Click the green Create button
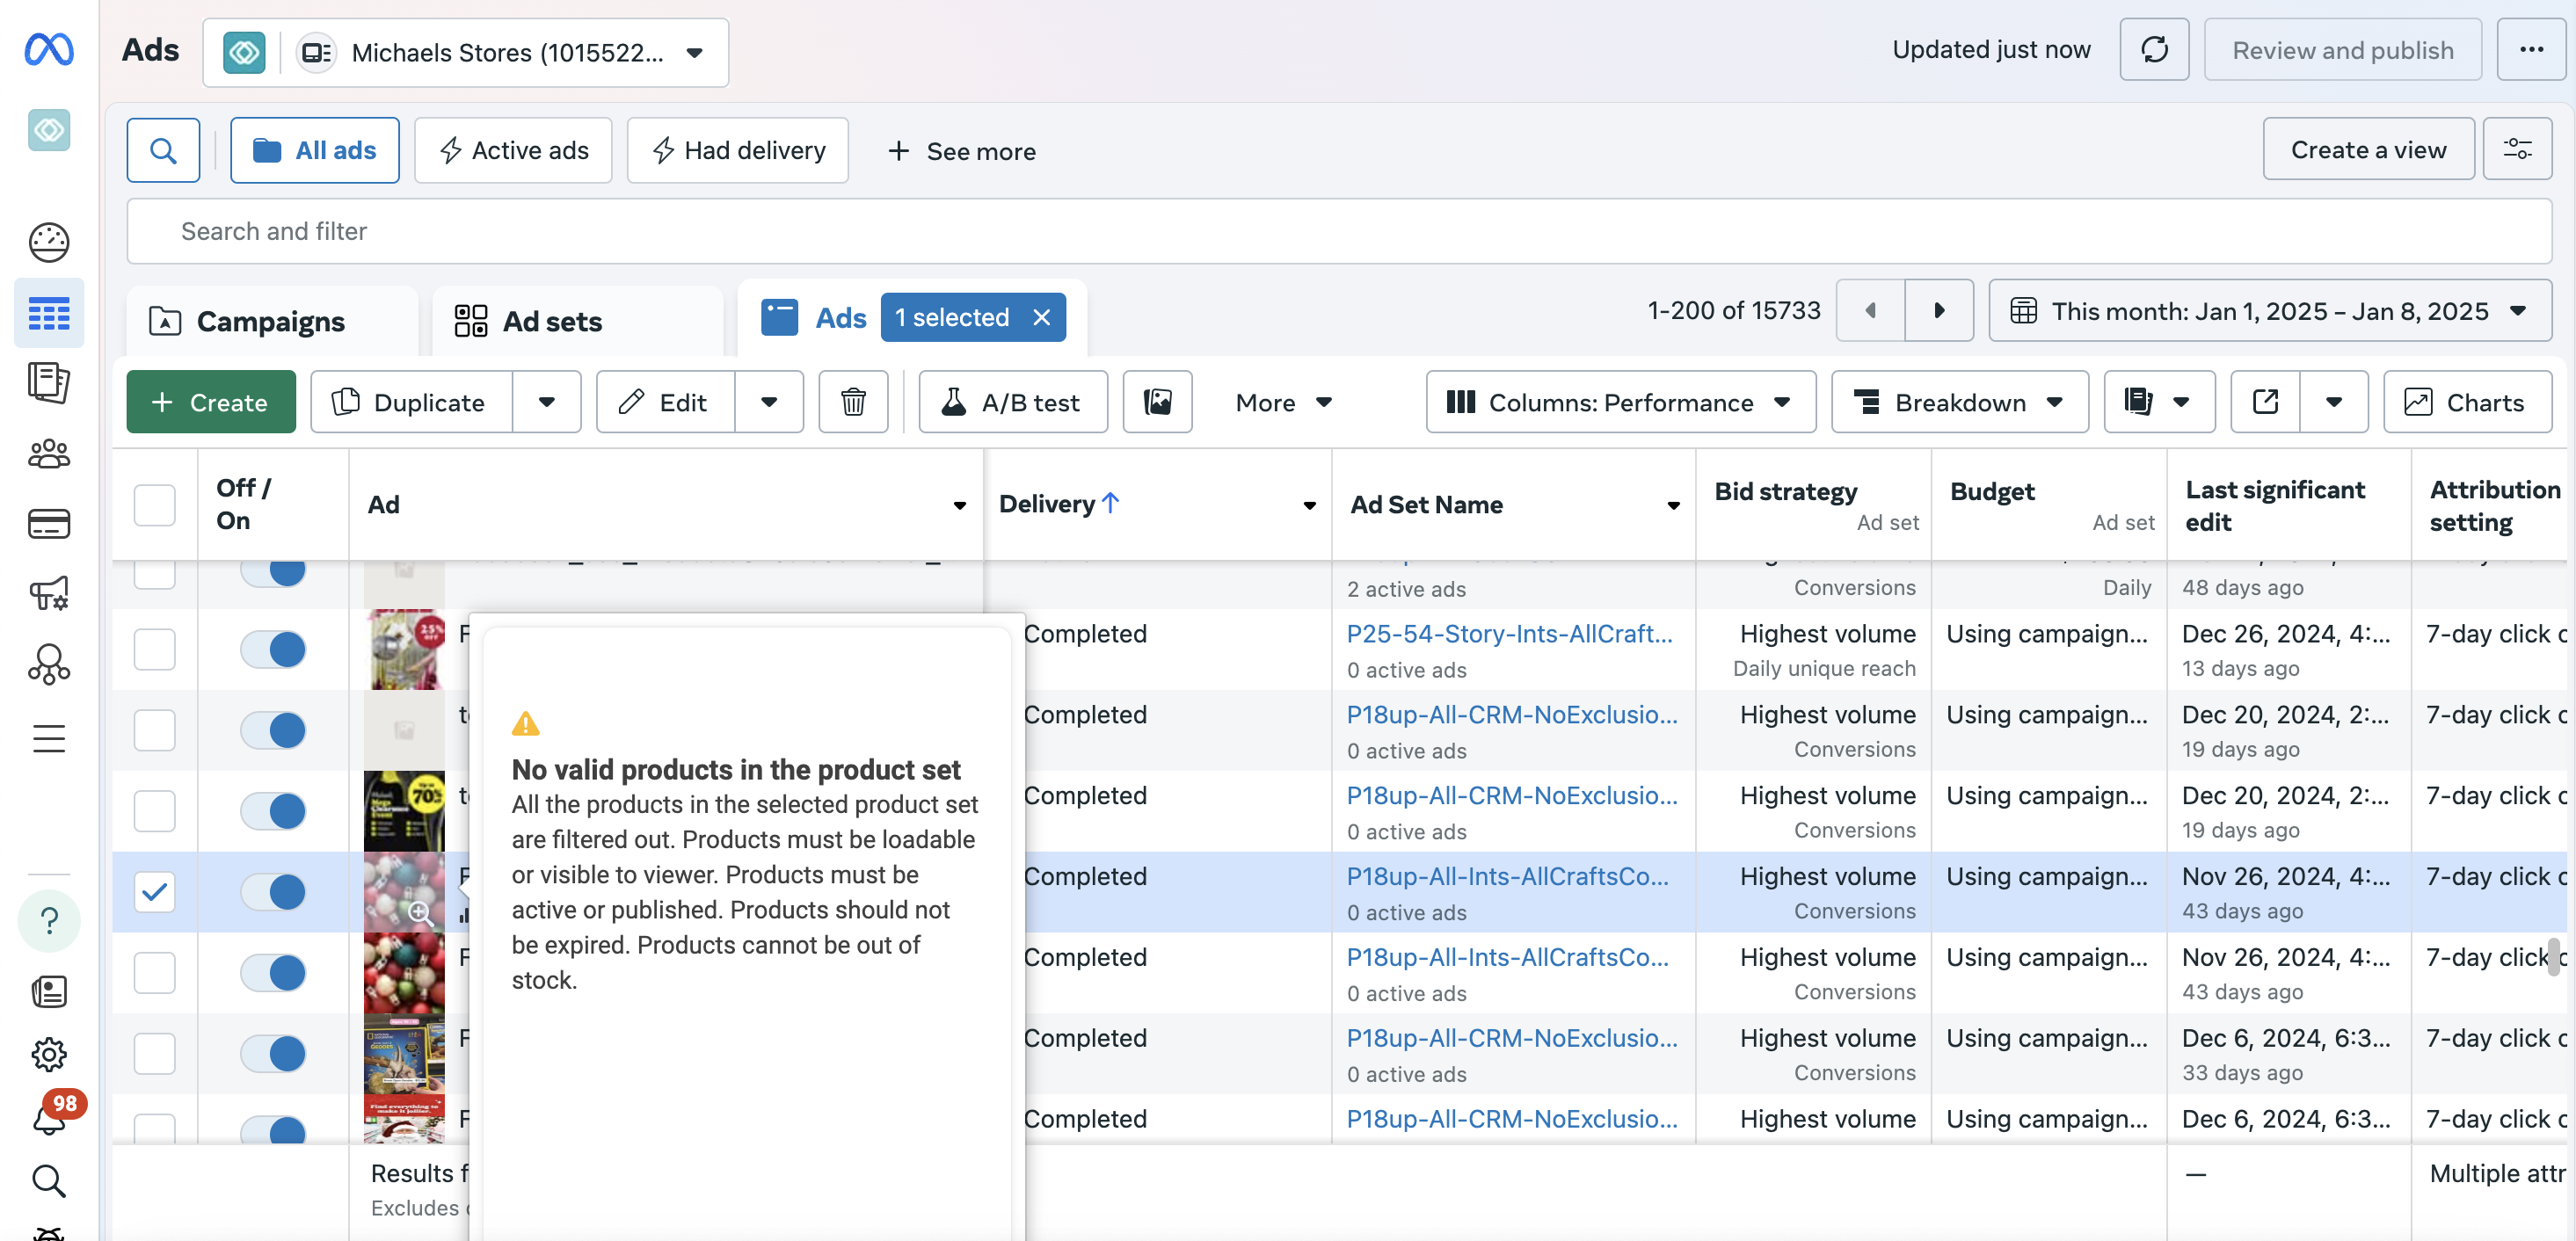Screen dimensions: 2576x1241 (x=210, y=402)
